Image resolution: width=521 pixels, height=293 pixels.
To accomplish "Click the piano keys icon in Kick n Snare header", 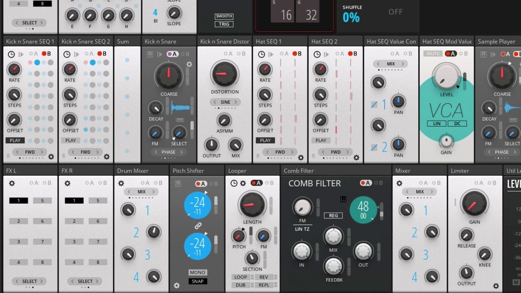I will tap(150, 54).
